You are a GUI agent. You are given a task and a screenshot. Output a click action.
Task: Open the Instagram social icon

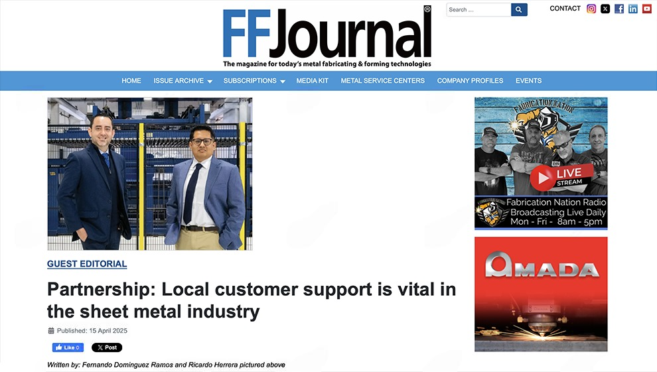591,9
